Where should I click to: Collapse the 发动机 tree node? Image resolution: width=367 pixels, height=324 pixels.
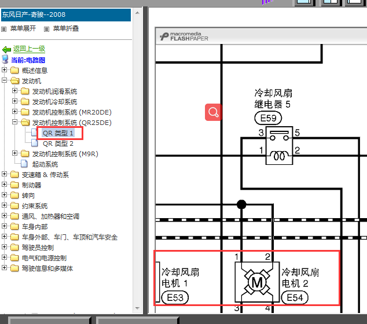tap(4, 80)
